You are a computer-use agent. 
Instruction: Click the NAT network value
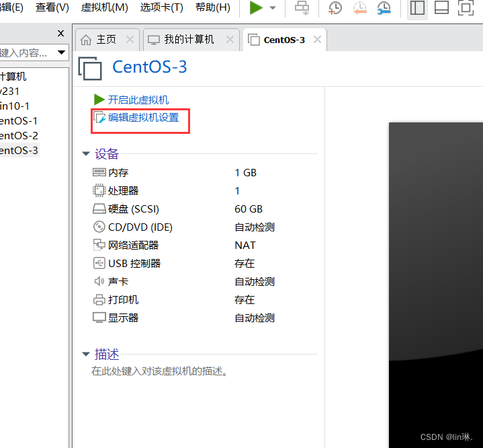click(245, 246)
